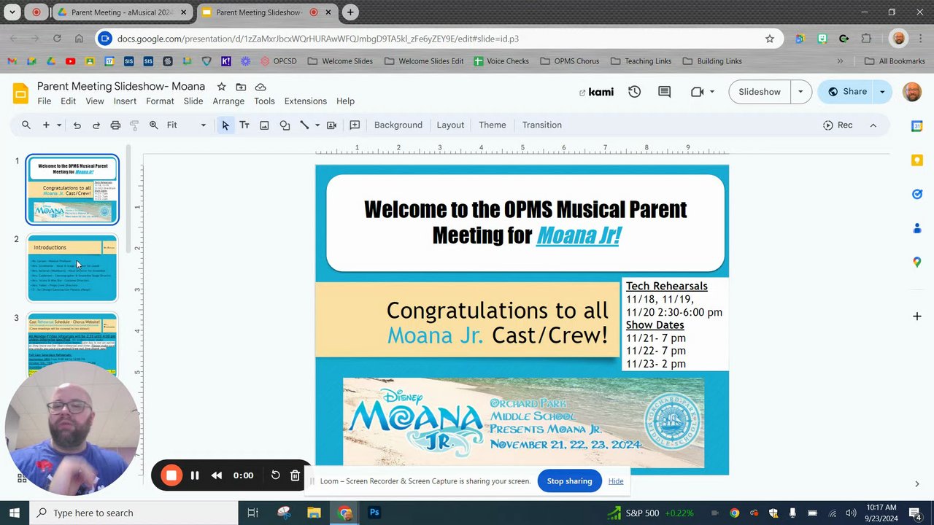Activate the paint format tool
This screenshot has height=525, width=934.
pos(134,125)
